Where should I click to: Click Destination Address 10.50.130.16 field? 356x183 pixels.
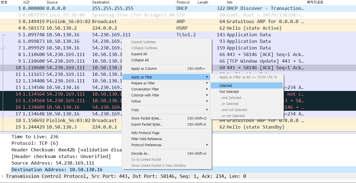tap(57, 170)
